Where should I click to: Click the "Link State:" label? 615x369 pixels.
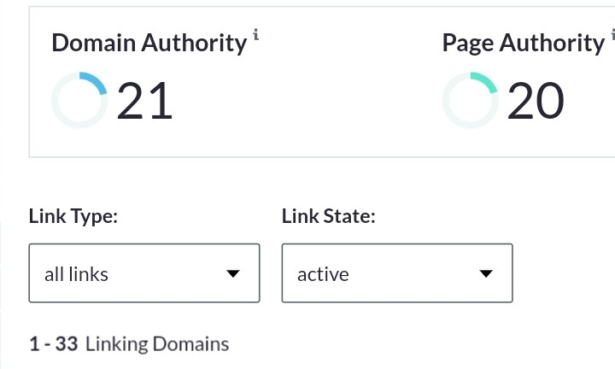[x=329, y=216]
